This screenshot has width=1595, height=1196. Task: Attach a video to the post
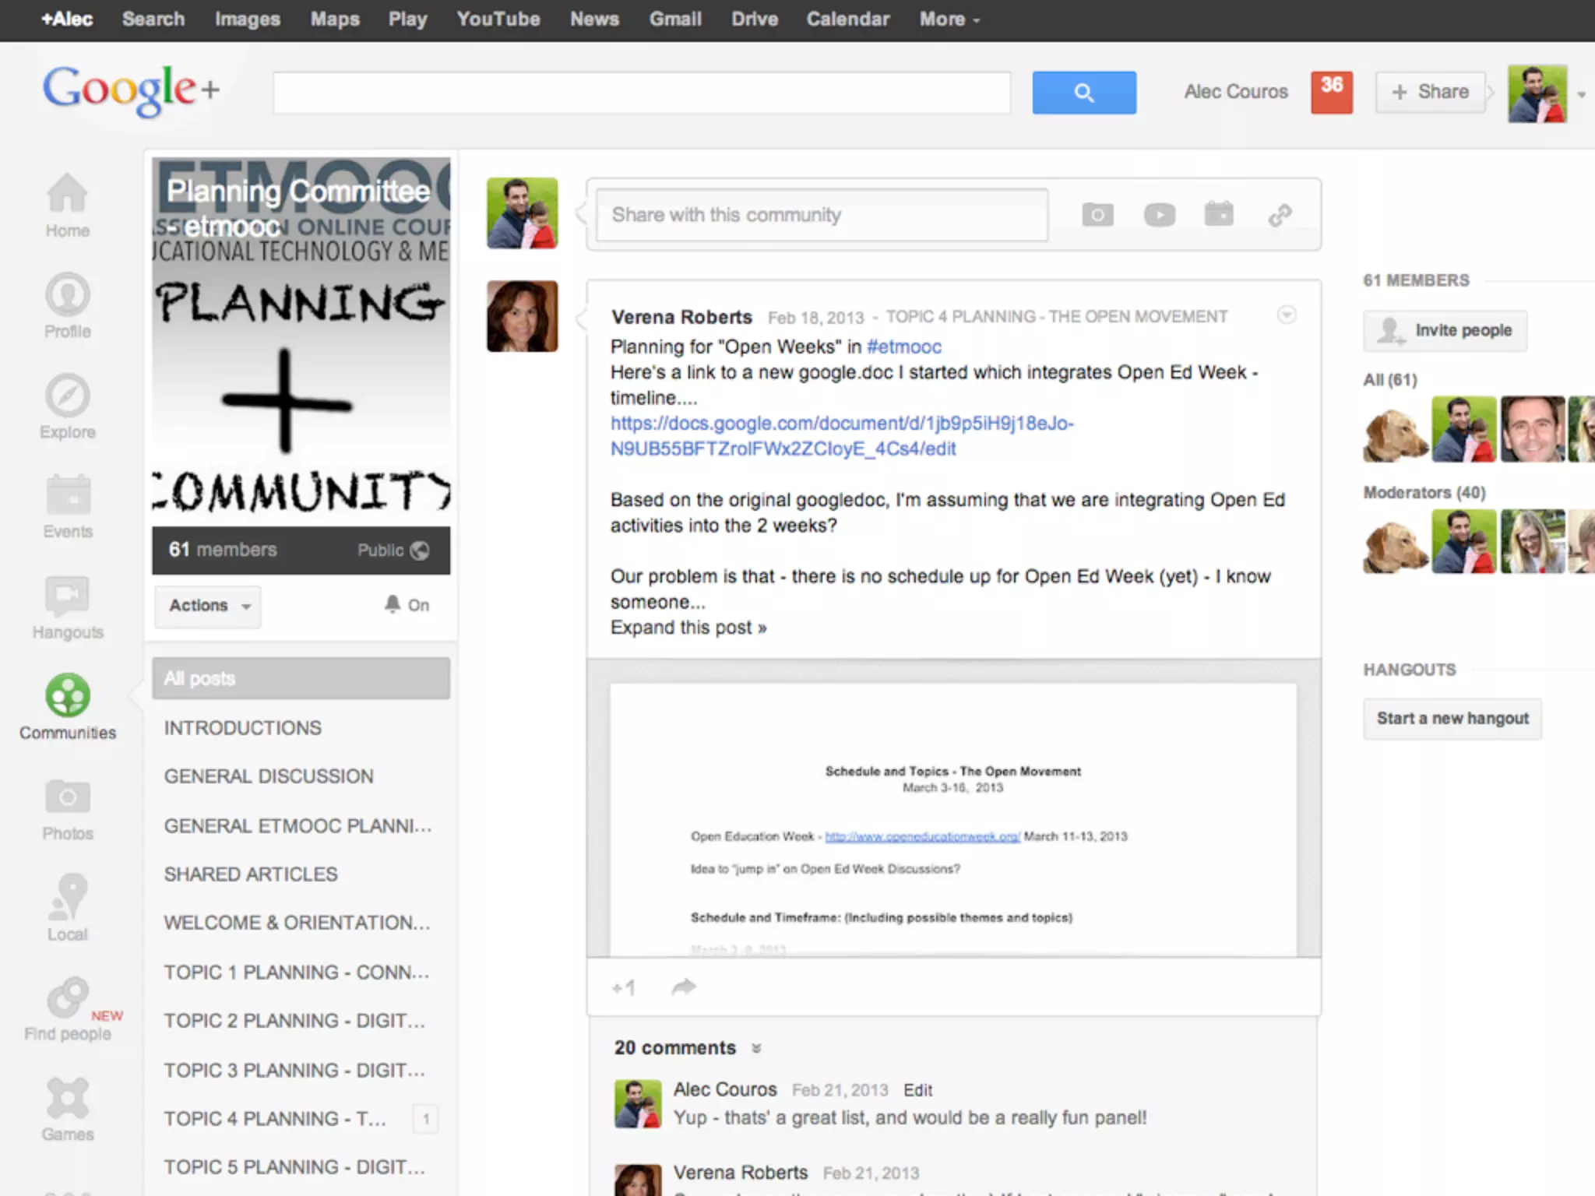1159,215
